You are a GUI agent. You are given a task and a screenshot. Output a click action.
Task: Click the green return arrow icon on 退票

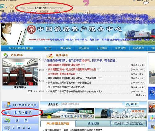tap(7, 120)
